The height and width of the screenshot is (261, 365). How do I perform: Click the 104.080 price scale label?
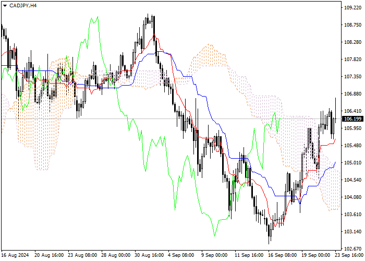tap(352, 197)
